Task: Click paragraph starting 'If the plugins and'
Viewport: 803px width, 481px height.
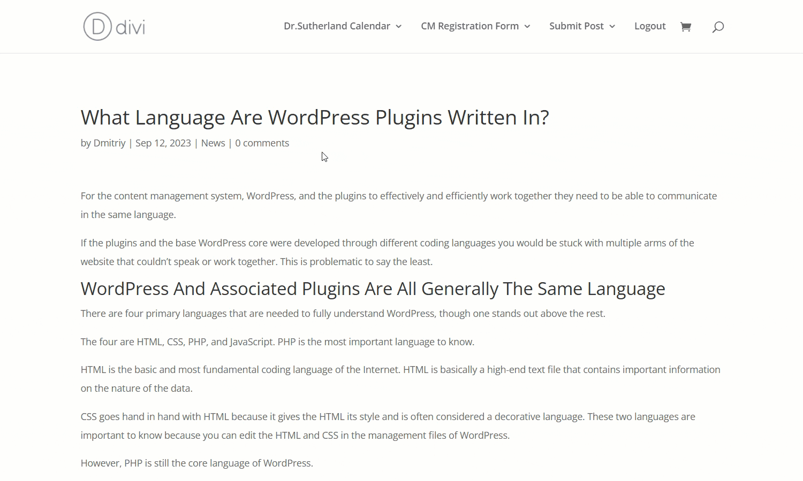Action: click(388, 252)
